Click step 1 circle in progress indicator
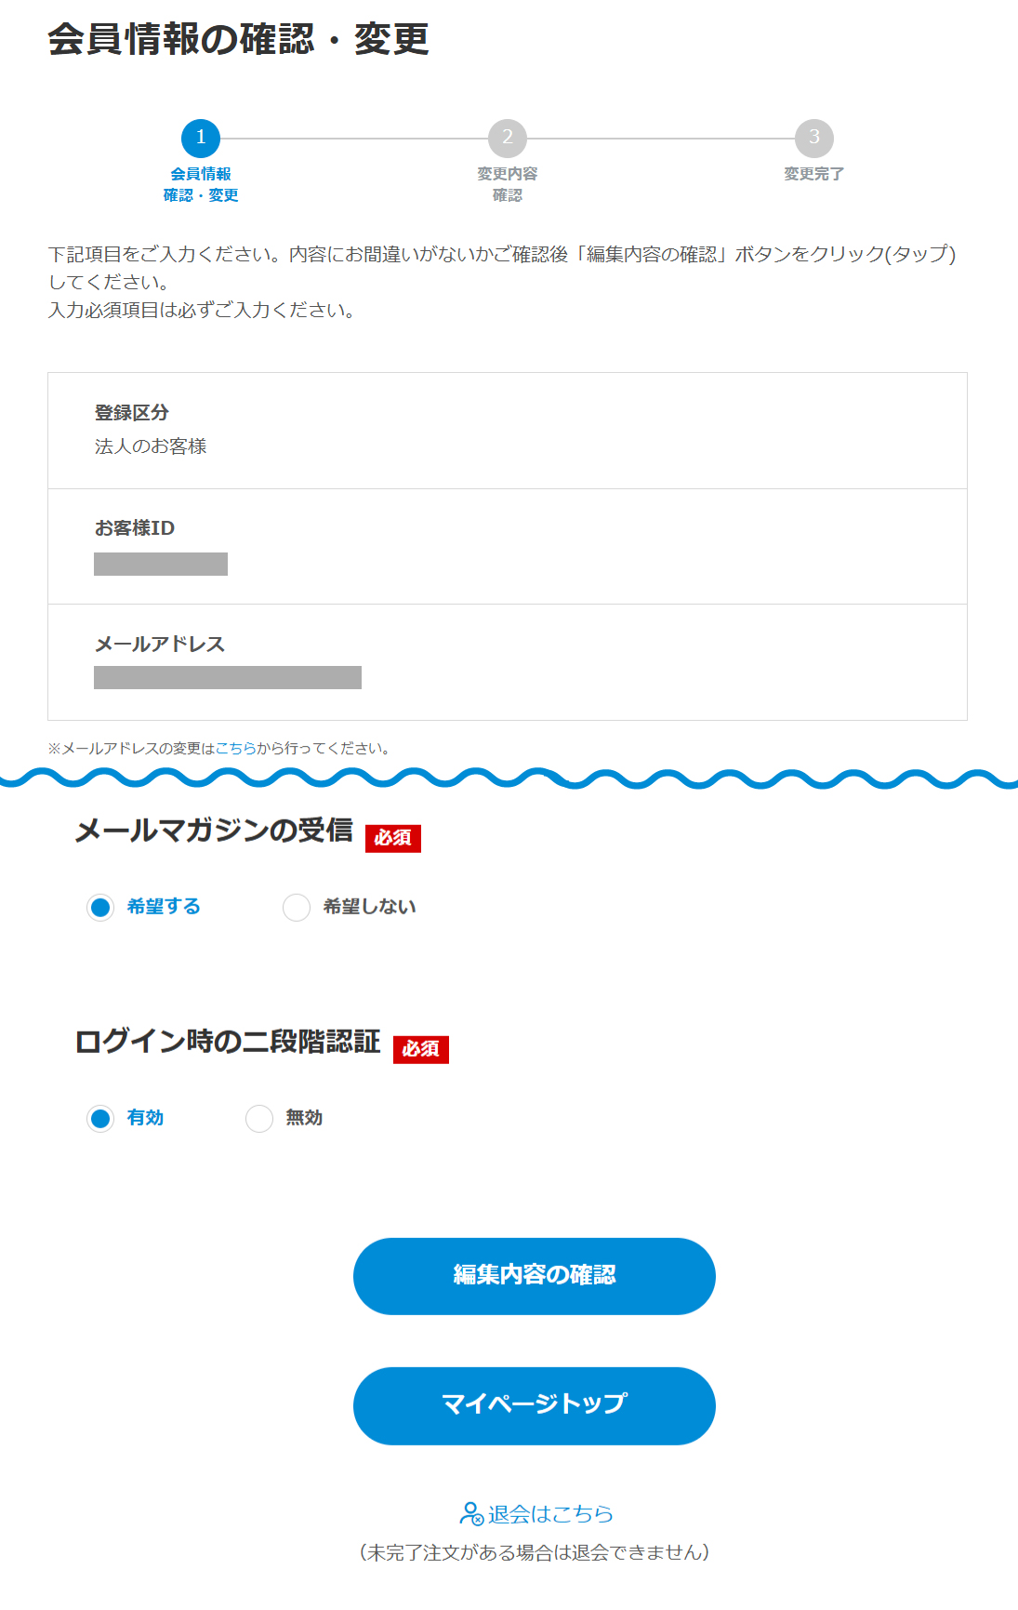1018x1610 pixels. tap(201, 139)
